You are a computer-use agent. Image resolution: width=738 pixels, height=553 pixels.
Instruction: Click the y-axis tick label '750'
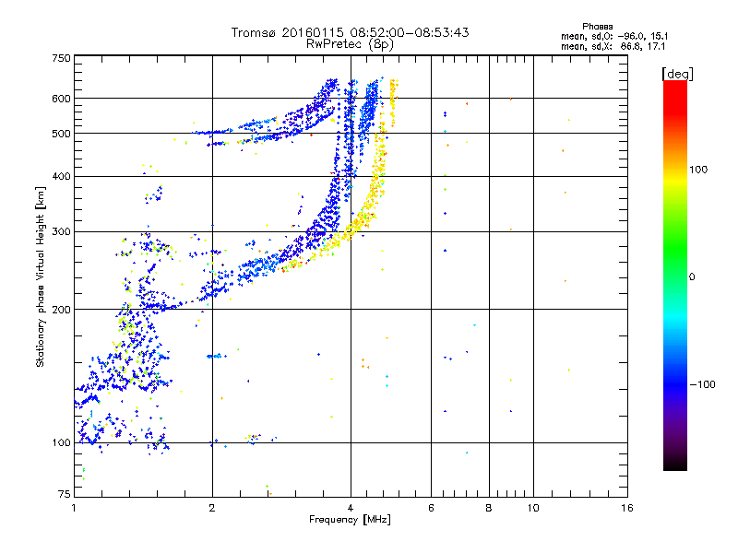click(61, 59)
